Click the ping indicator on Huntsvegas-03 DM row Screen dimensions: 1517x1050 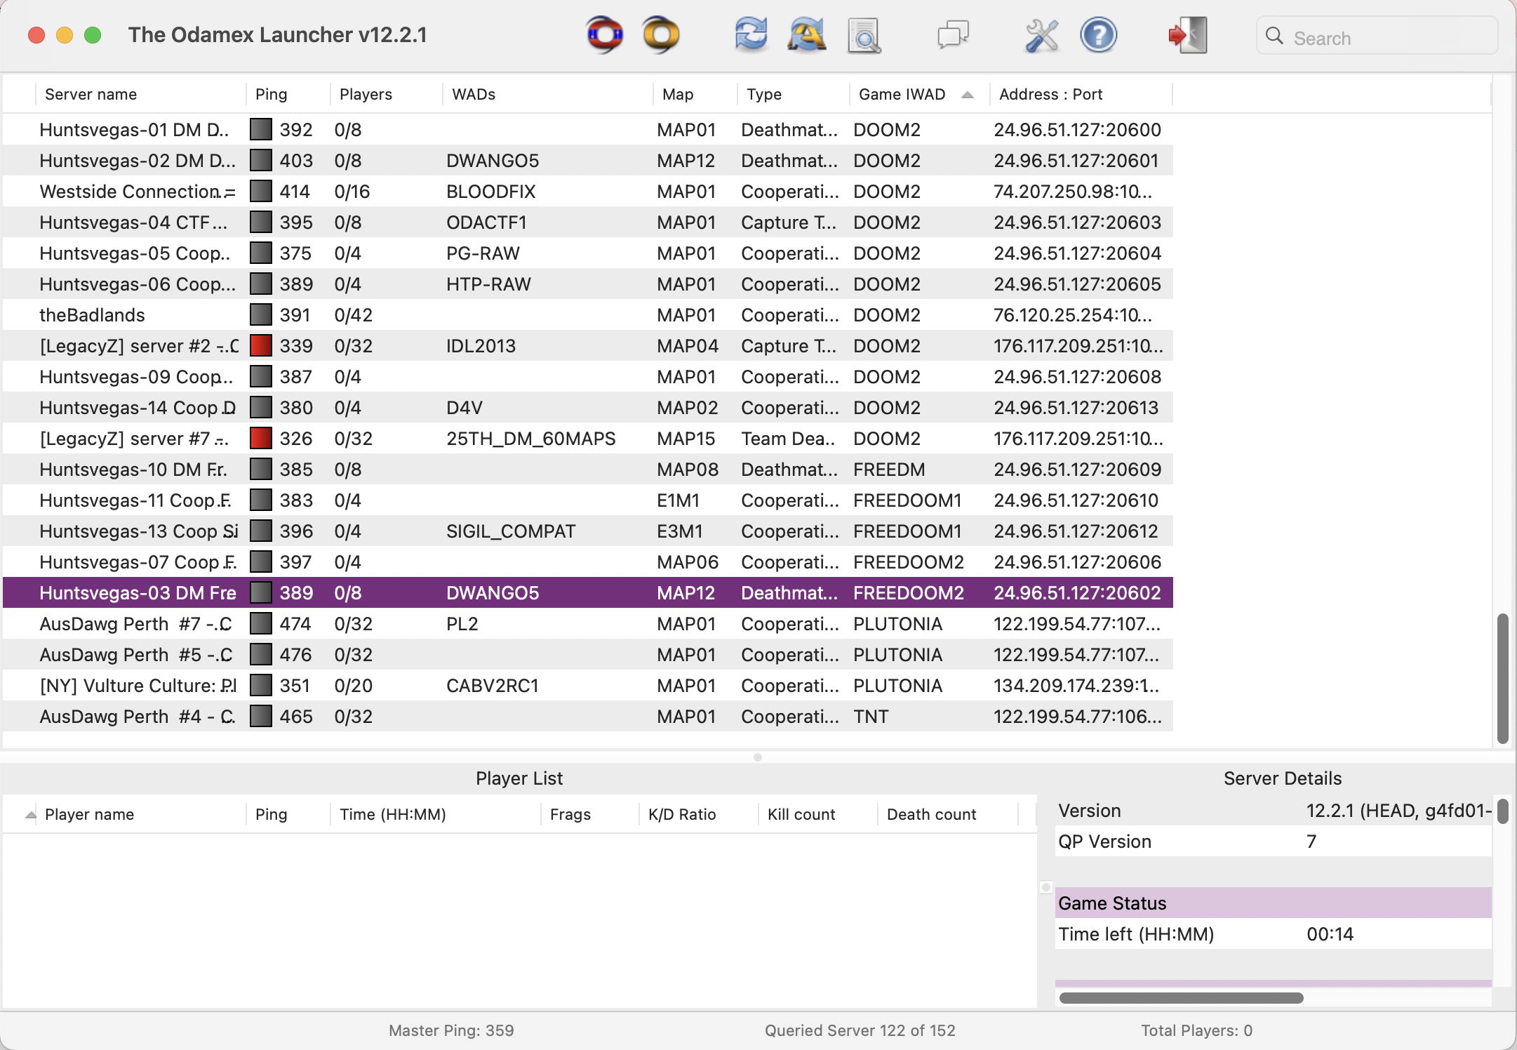(261, 593)
